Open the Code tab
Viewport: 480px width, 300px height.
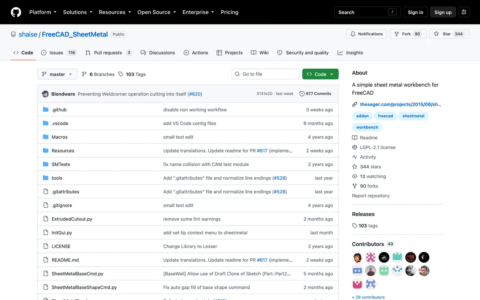pos(23,52)
